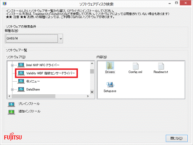Click the Readme.txt file name label
The image size is (193, 145).
pyautogui.click(x=161, y=72)
